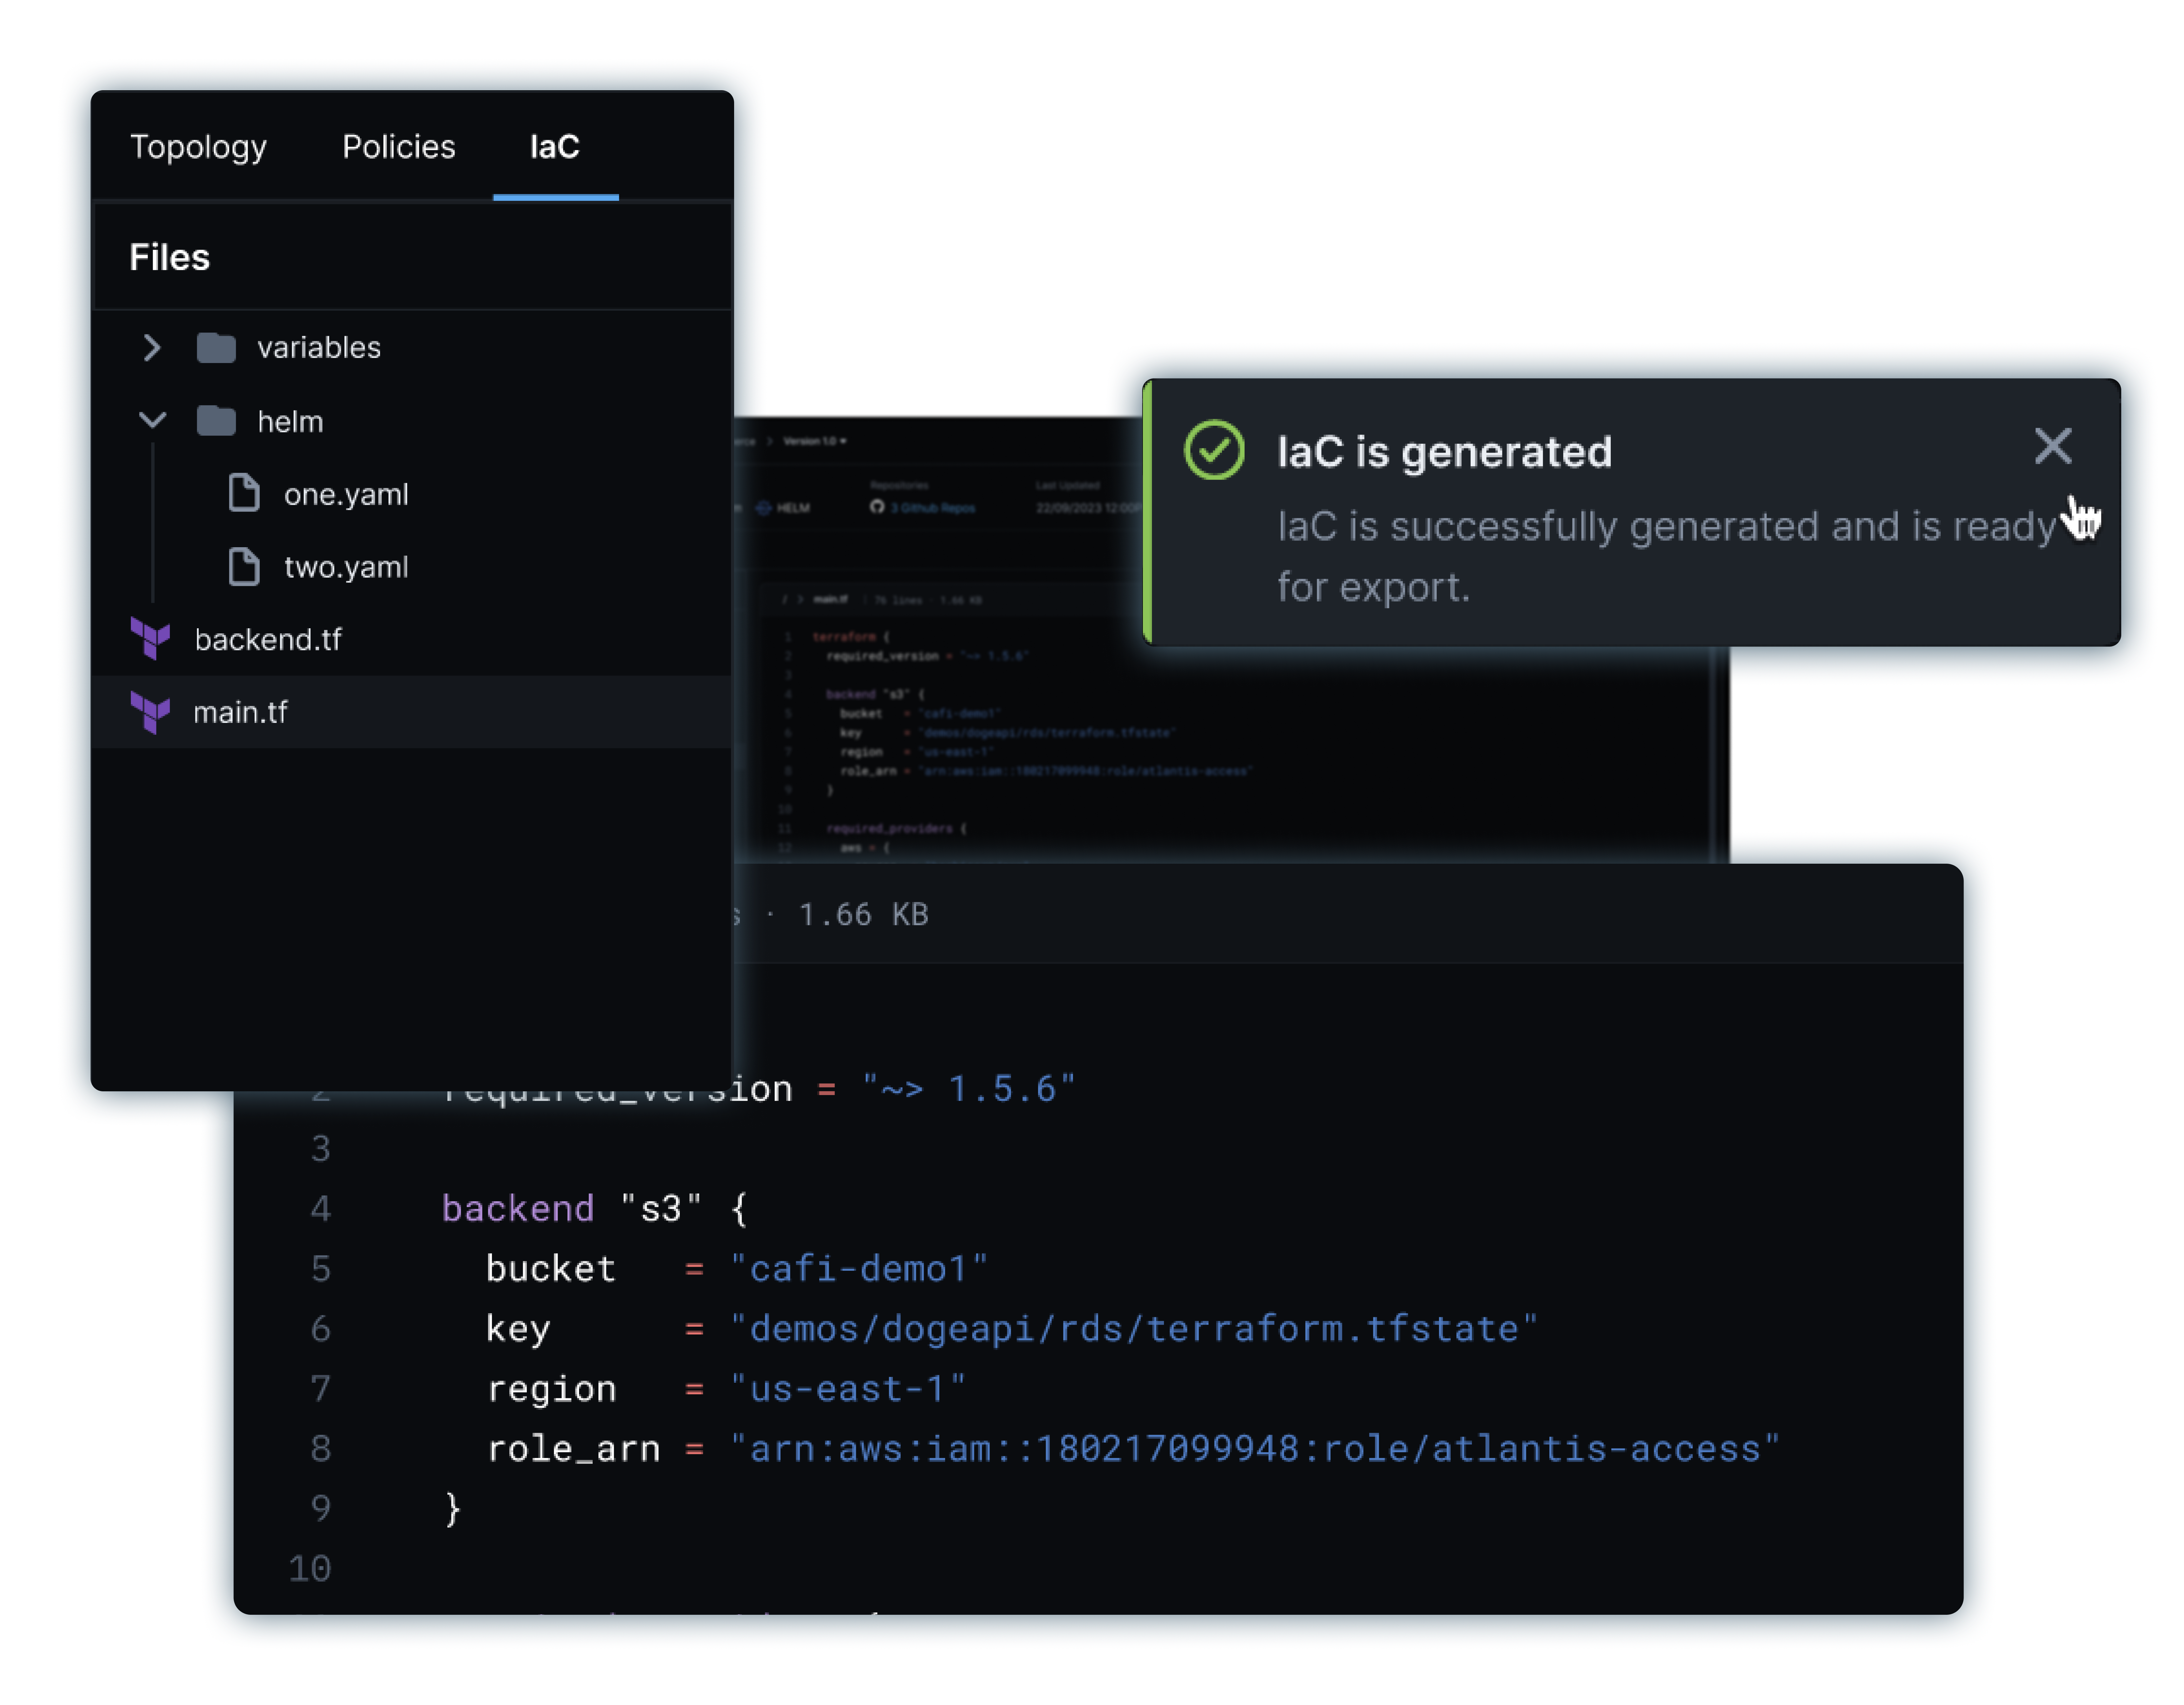Click the "us-east-1" region value
The image size is (2184, 1705).
point(848,1388)
